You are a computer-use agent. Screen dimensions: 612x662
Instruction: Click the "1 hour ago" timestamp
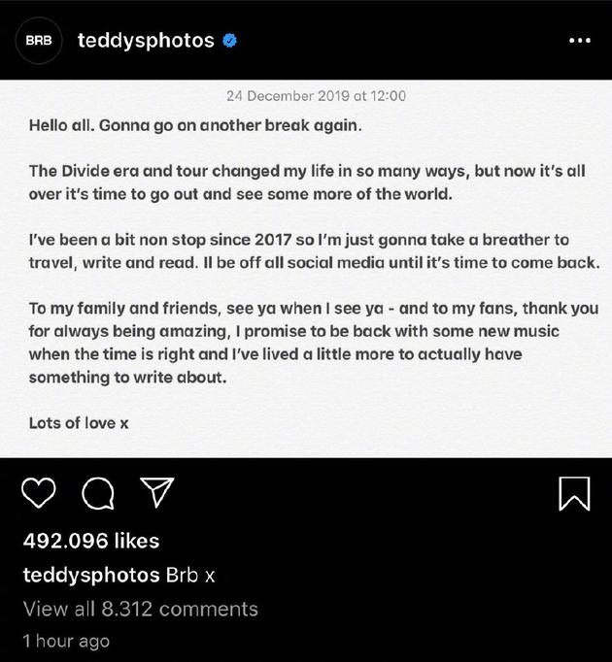[66, 641]
